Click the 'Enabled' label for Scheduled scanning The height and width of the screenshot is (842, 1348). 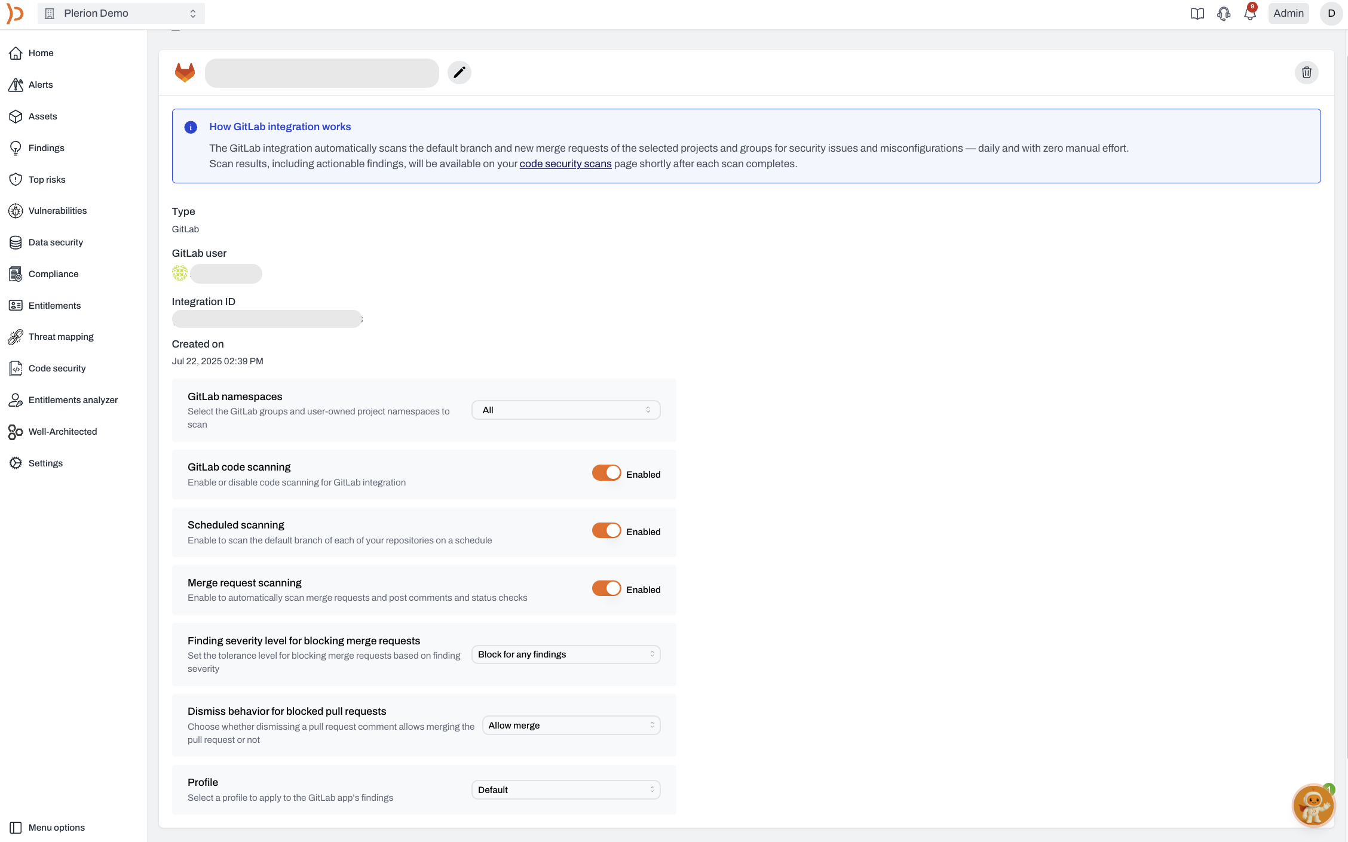[643, 532]
